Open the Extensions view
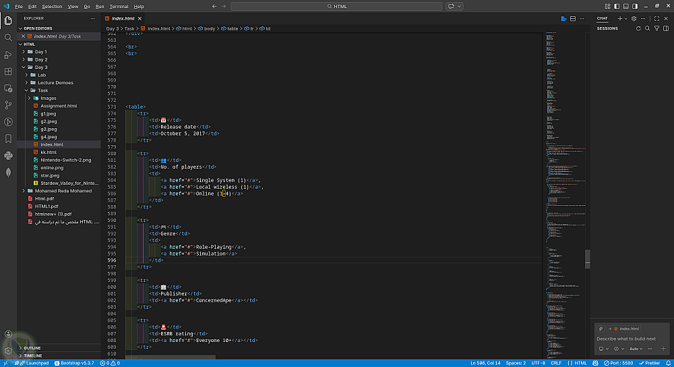 8,71
